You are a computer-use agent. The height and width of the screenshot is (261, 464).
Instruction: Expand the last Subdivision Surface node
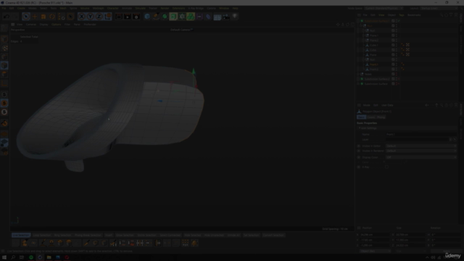[358, 84]
